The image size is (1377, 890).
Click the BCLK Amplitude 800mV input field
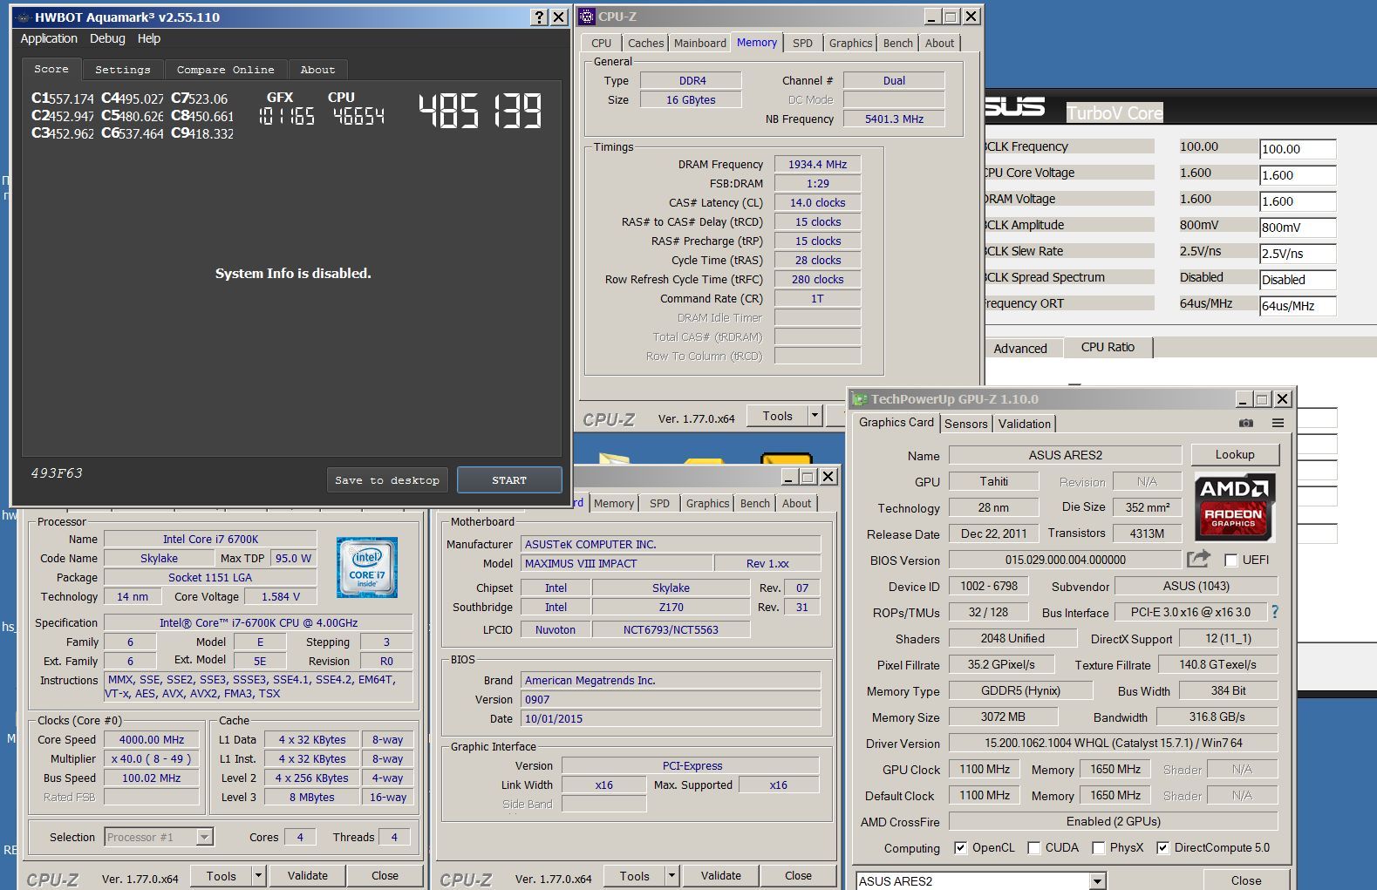point(1298,228)
